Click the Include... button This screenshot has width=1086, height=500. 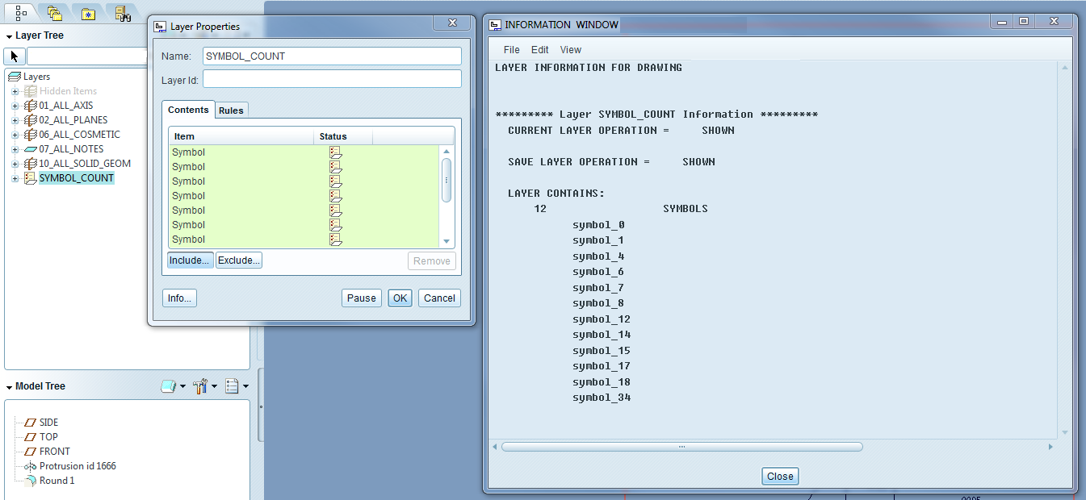[190, 260]
